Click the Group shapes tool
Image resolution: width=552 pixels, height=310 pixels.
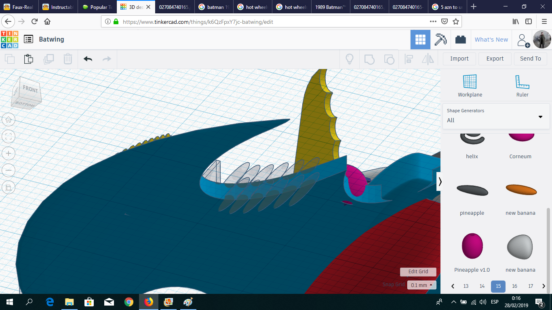(x=369, y=59)
